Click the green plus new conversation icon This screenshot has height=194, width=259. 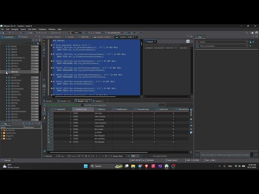250,46
